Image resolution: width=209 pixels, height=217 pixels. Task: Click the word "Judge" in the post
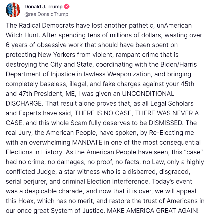tap(52, 170)
